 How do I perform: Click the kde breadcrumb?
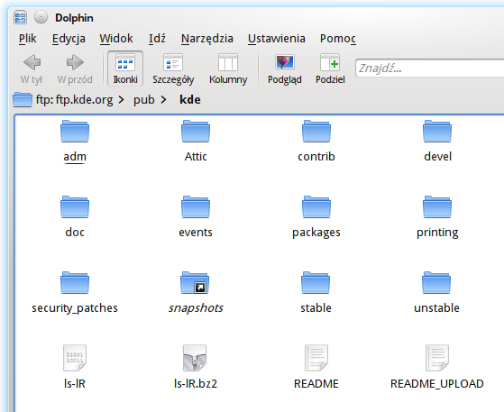(190, 100)
